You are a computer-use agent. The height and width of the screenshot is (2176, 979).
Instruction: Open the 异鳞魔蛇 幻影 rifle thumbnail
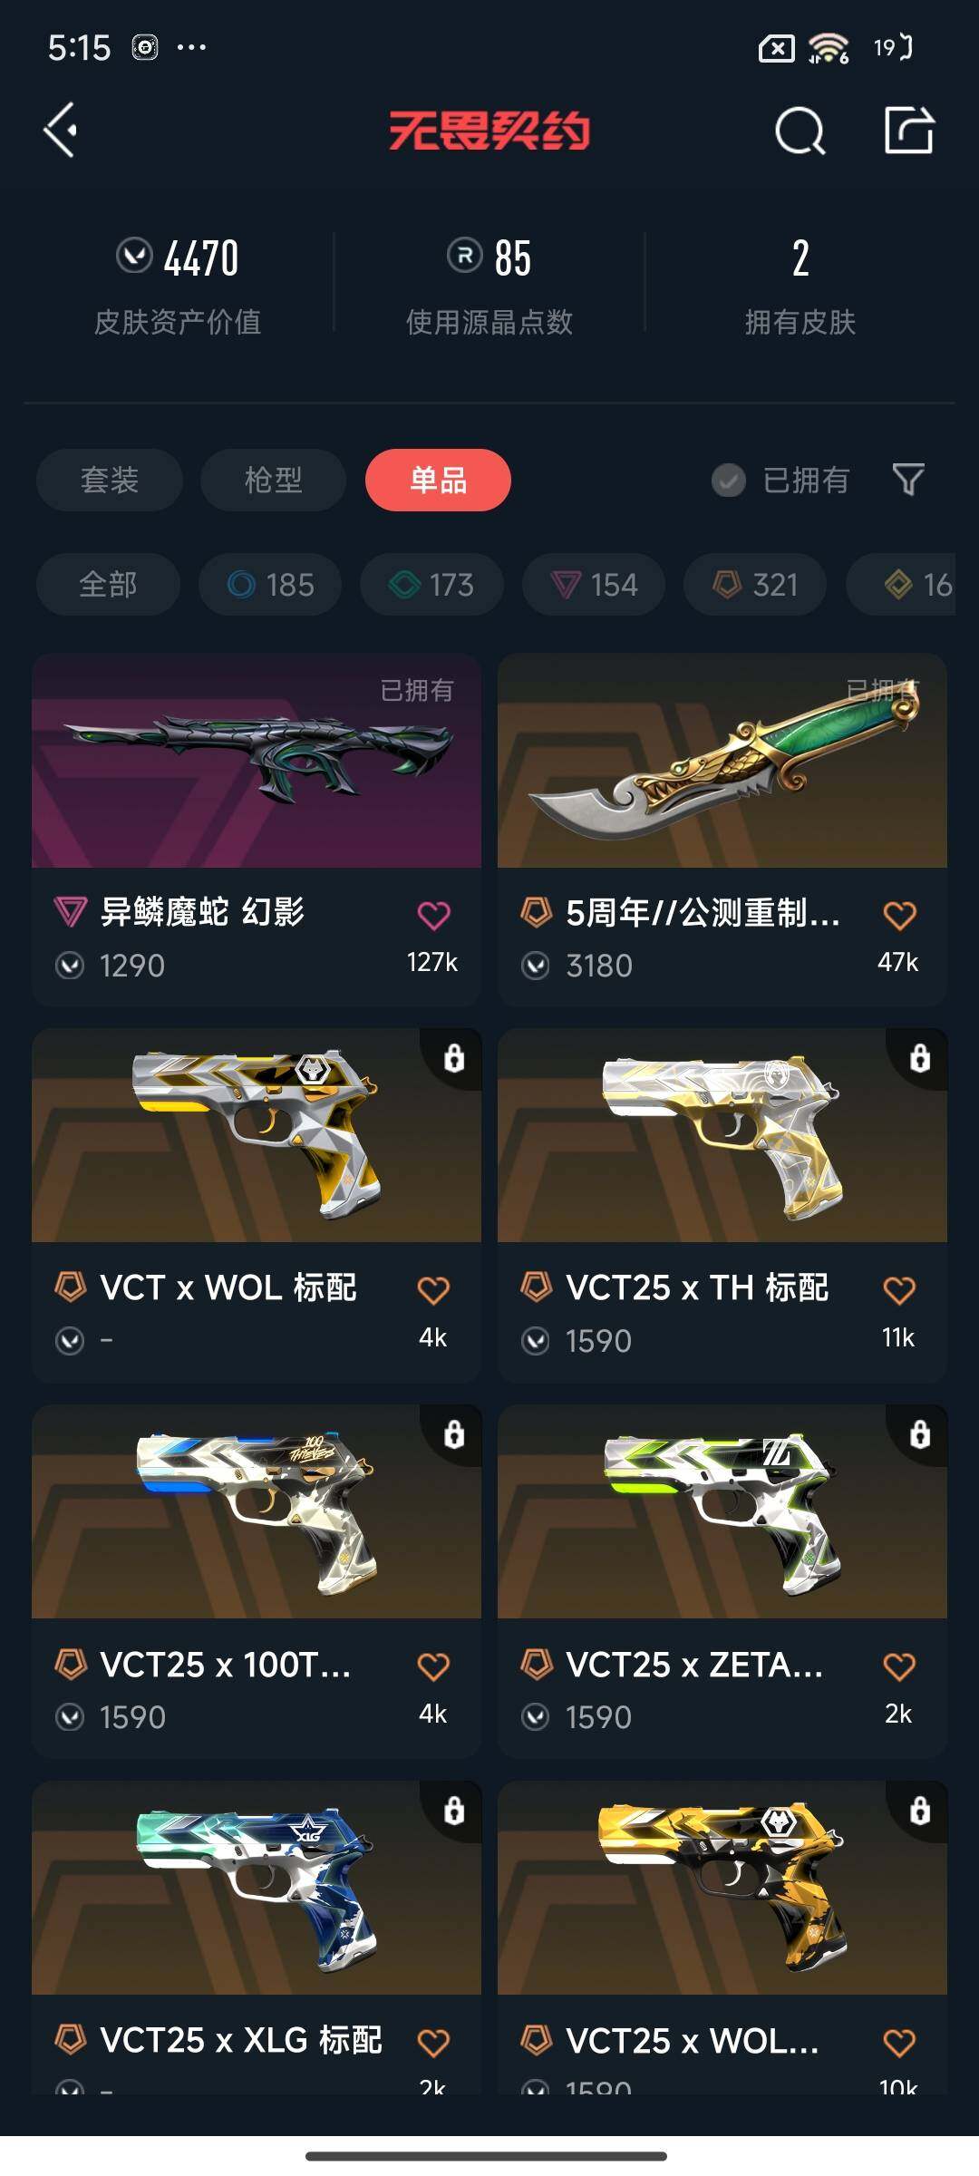click(257, 761)
